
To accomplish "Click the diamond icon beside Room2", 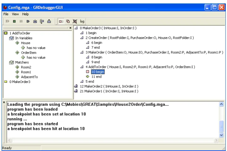I will point(17,67).
